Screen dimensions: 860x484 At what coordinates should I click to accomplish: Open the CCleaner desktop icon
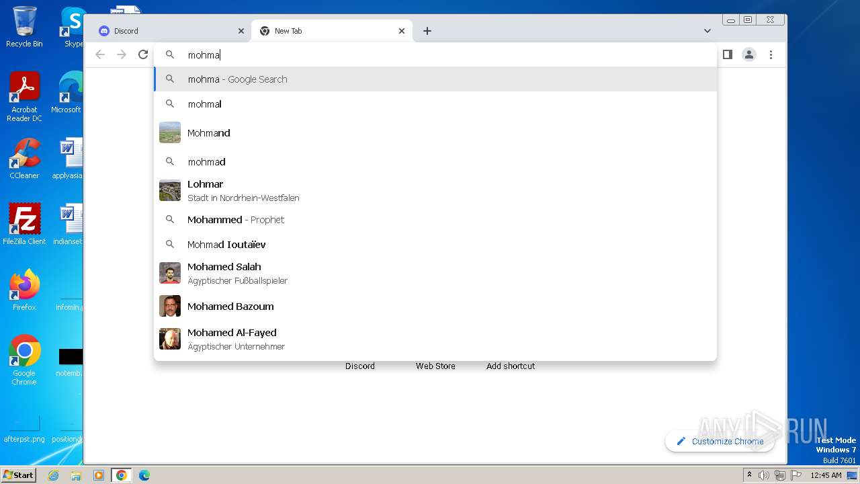24,159
